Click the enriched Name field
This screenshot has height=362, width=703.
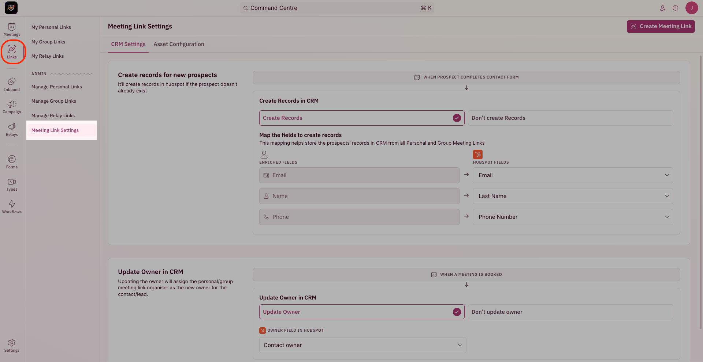[359, 196]
